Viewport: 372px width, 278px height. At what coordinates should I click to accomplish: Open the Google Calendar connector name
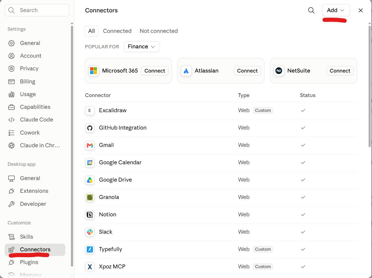[x=120, y=162]
